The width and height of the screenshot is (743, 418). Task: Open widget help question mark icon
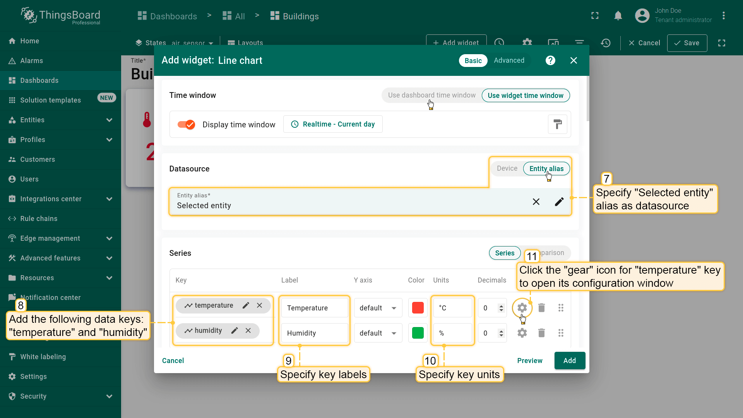550,60
